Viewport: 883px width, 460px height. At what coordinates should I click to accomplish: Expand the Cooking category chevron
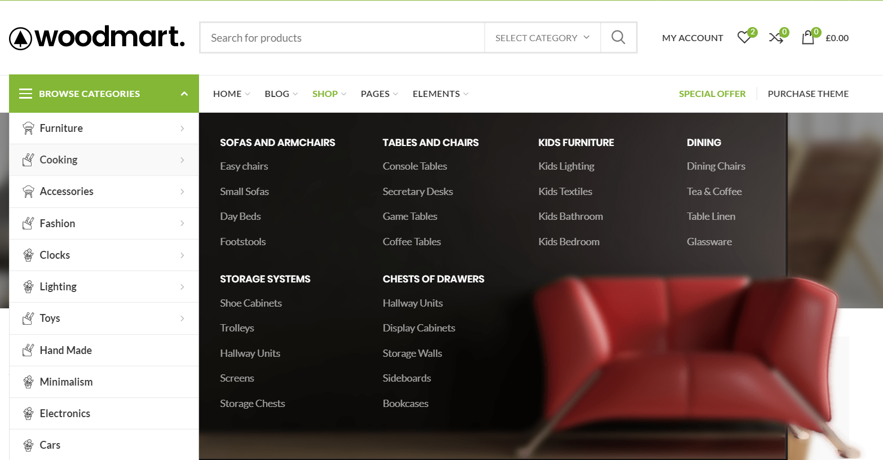point(182,160)
